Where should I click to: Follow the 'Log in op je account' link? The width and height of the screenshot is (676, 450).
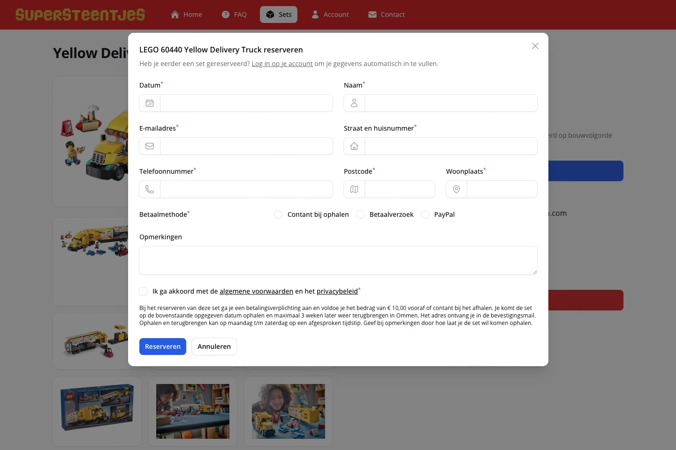point(282,64)
